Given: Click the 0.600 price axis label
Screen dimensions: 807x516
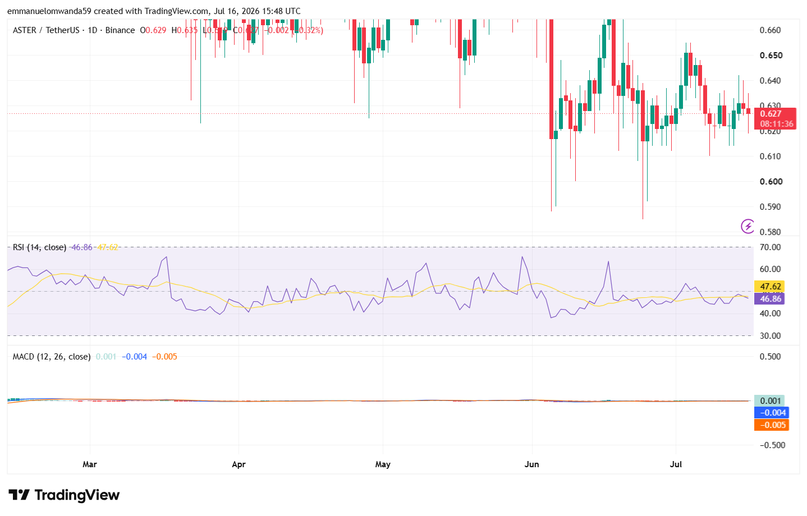Looking at the screenshot, I should coord(770,182).
